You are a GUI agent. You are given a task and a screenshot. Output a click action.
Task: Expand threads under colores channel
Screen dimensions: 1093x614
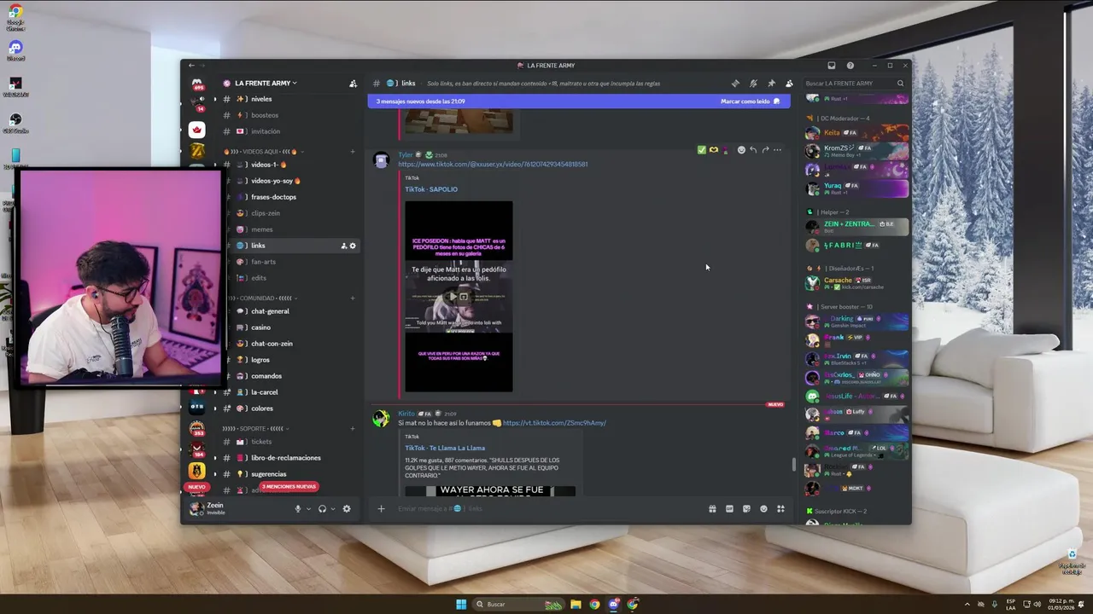(x=215, y=408)
